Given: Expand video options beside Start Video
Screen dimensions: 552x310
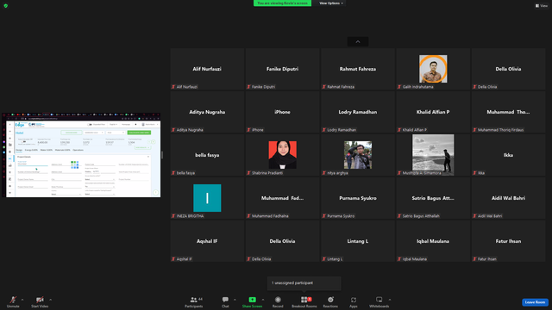Looking at the screenshot, I should click(x=51, y=300).
